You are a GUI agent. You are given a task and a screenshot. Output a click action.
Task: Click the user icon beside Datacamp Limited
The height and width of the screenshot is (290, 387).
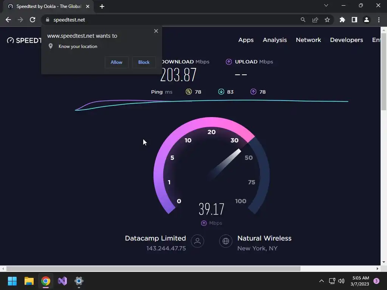(197, 241)
